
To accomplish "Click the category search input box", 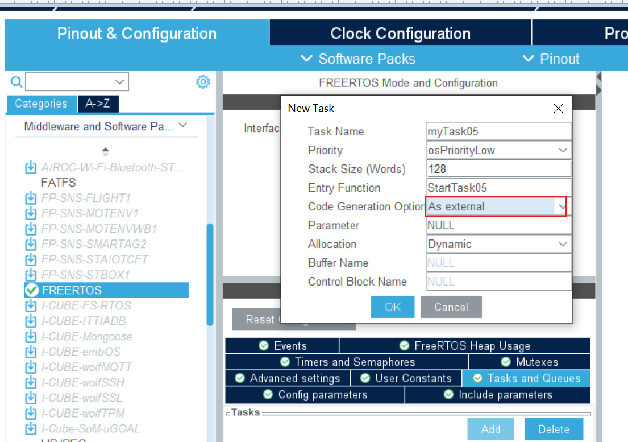I will pyautogui.click(x=70, y=82).
